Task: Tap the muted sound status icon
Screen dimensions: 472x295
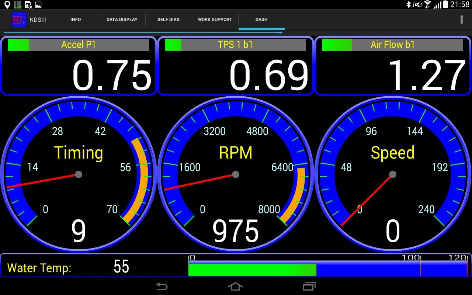Action: point(417,4)
